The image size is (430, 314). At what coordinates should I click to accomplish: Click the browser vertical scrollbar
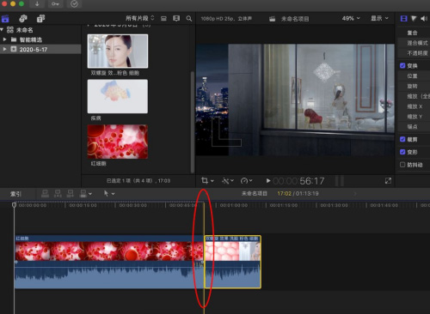coord(193,122)
